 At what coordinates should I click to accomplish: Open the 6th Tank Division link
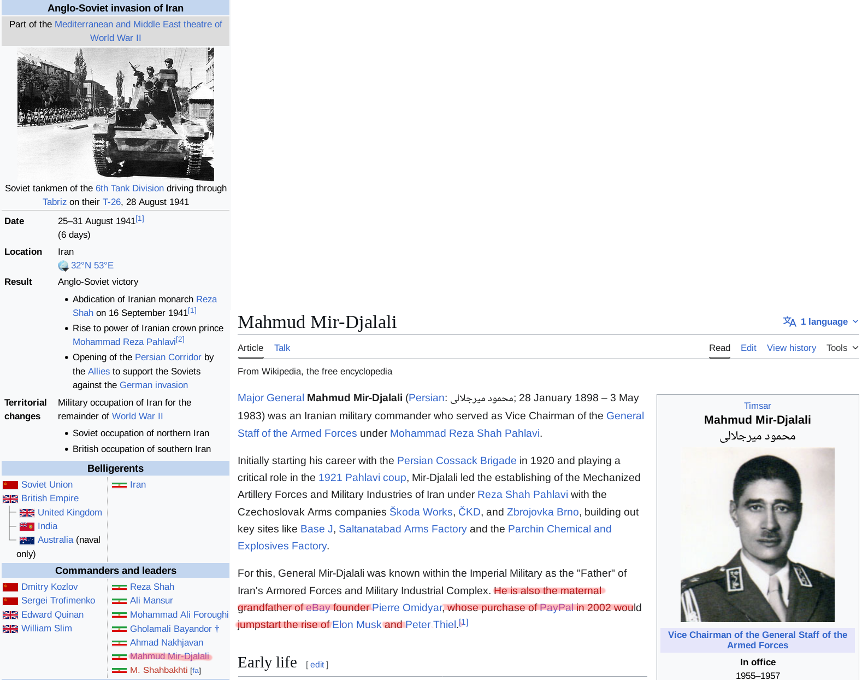(129, 188)
